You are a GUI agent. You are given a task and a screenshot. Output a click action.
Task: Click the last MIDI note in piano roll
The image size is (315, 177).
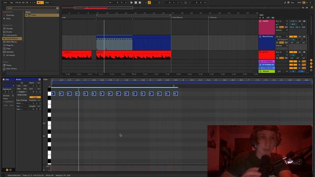(x=176, y=94)
